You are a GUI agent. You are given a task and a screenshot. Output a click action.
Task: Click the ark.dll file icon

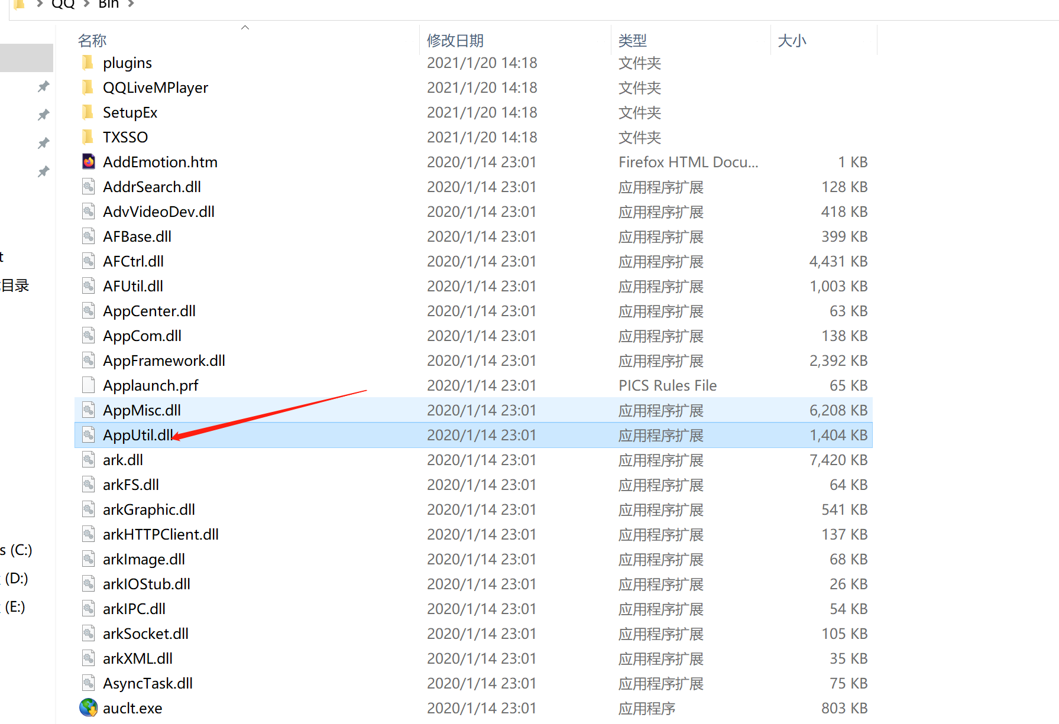(89, 460)
